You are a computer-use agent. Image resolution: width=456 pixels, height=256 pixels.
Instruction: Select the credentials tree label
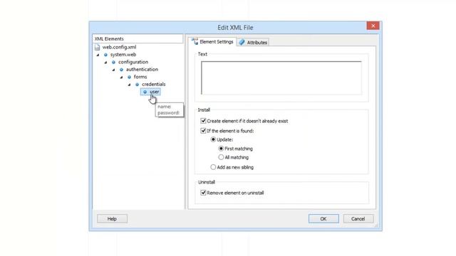154,84
